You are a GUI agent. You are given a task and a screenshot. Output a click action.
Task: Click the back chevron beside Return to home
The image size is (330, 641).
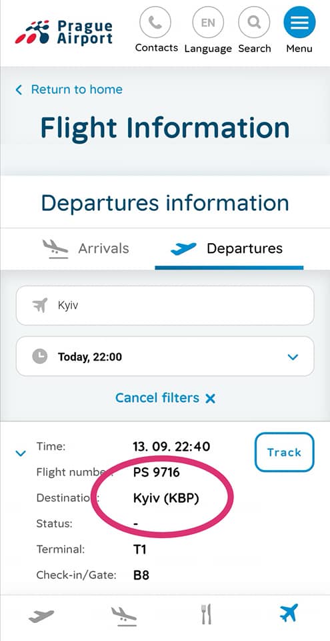pos(19,89)
